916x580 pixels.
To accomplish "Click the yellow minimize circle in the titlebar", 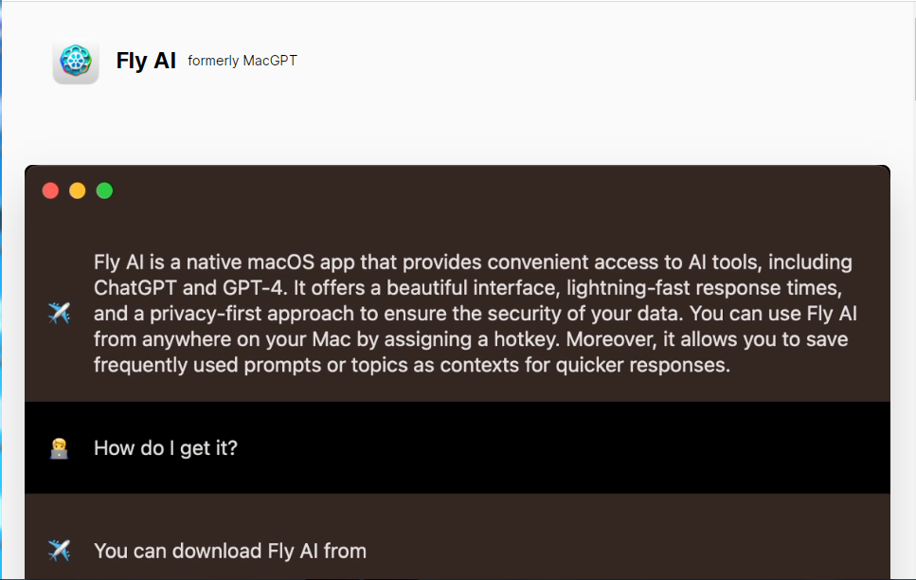I will click(77, 190).
